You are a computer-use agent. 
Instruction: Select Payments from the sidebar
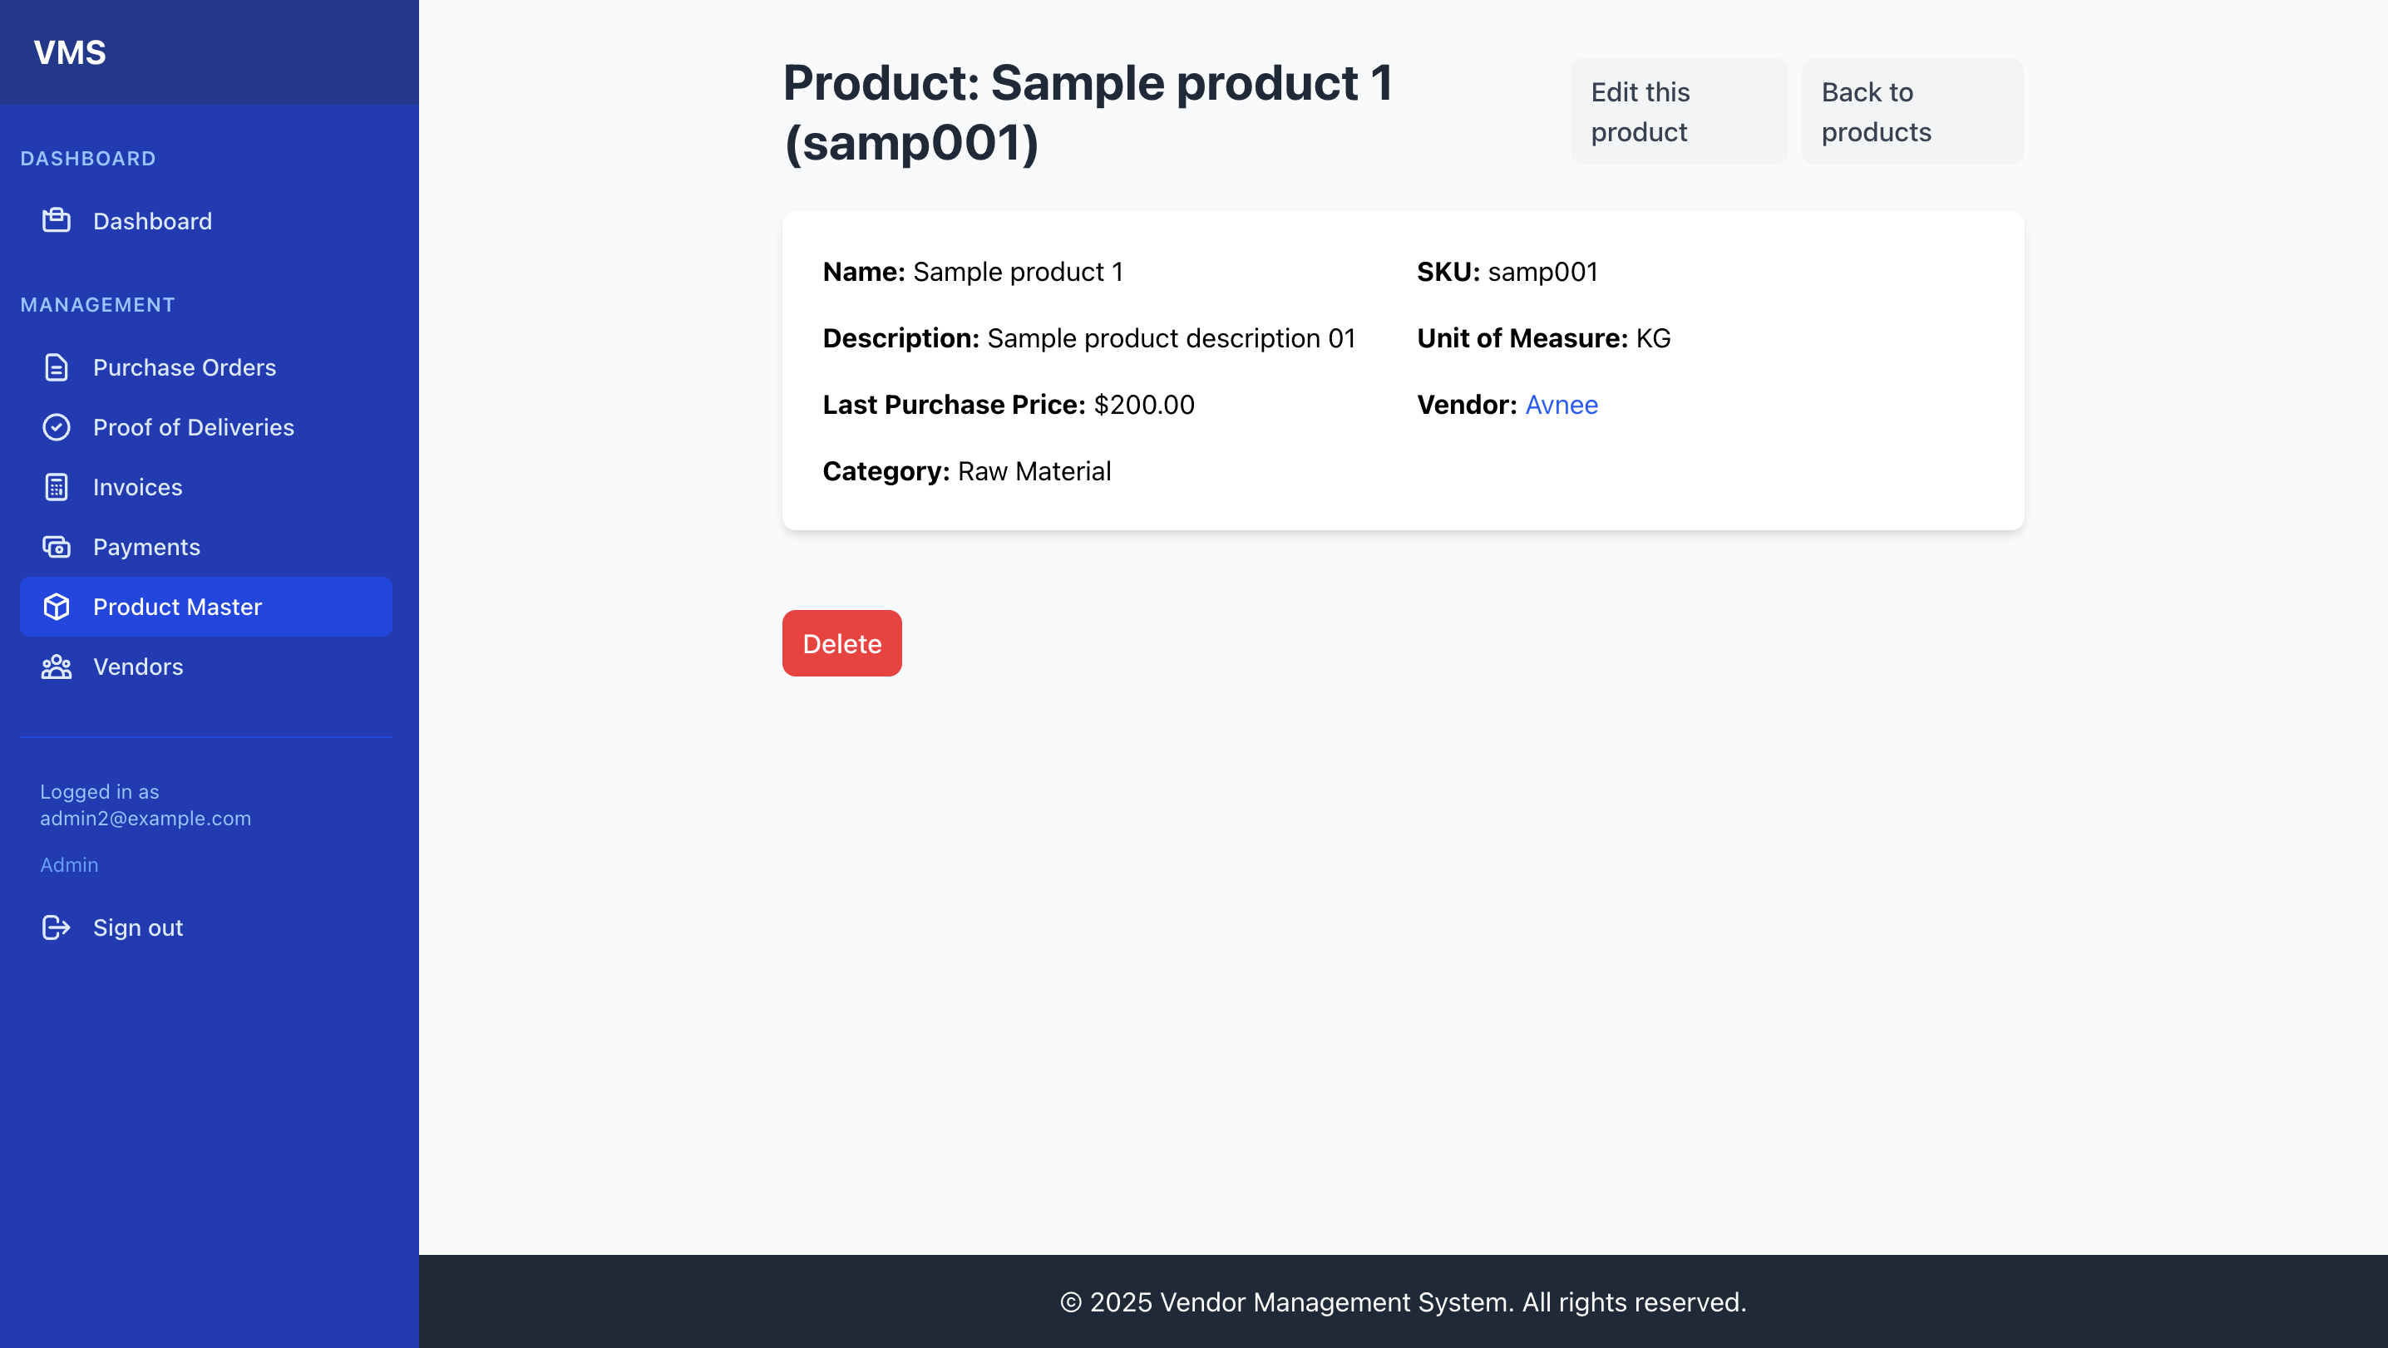click(146, 547)
